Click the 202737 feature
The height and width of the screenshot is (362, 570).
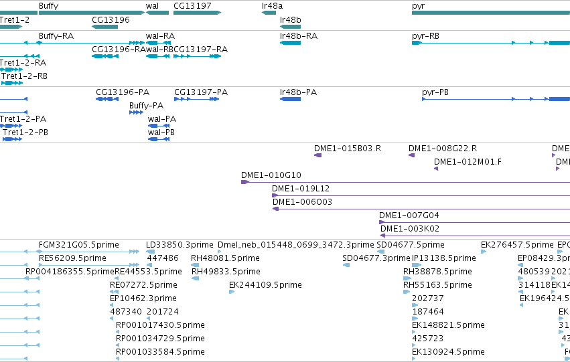click(415, 305)
